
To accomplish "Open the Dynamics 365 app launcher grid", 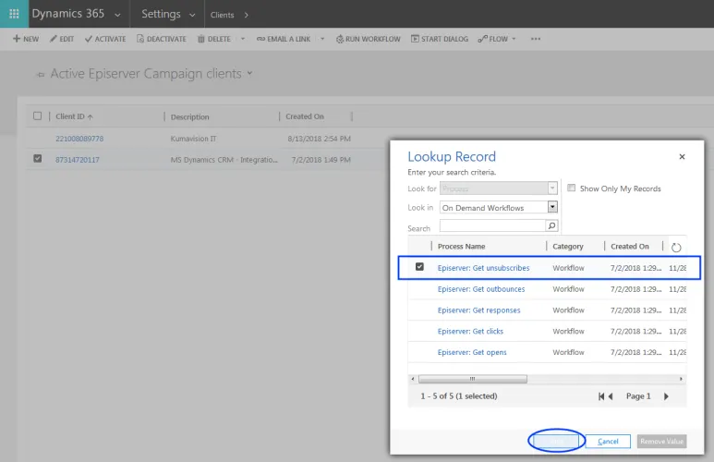I will pyautogui.click(x=14, y=14).
